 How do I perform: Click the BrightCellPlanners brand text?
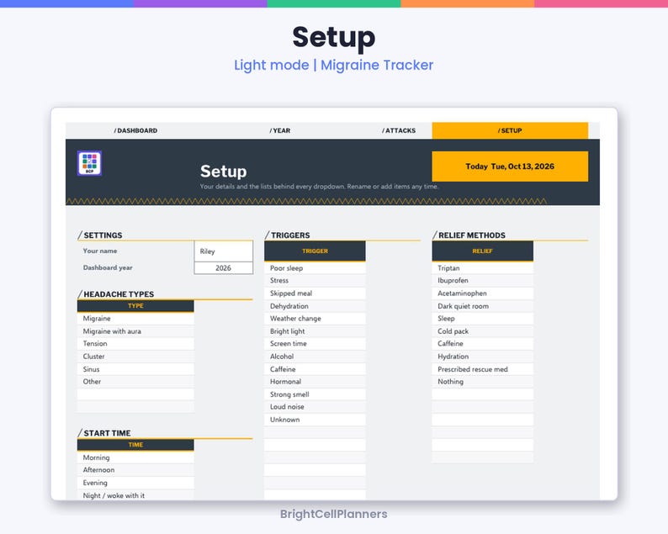333,514
